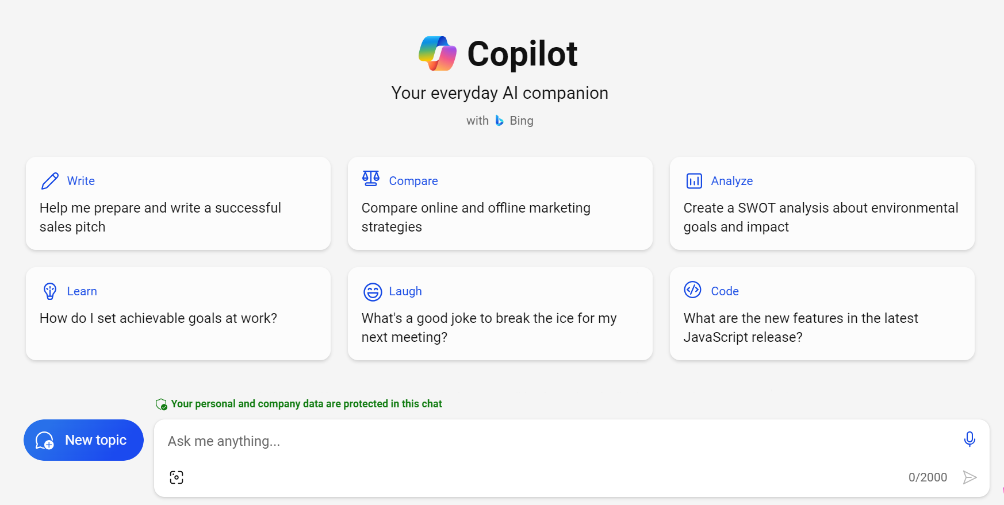Click the 0/2000 character counter

[x=928, y=477]
